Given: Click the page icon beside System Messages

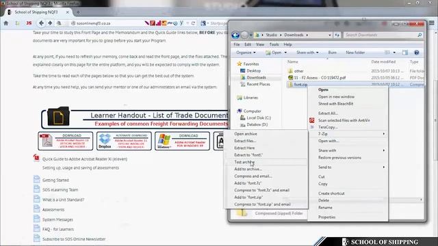Looking at the screenshot, I should click(36, 219).
